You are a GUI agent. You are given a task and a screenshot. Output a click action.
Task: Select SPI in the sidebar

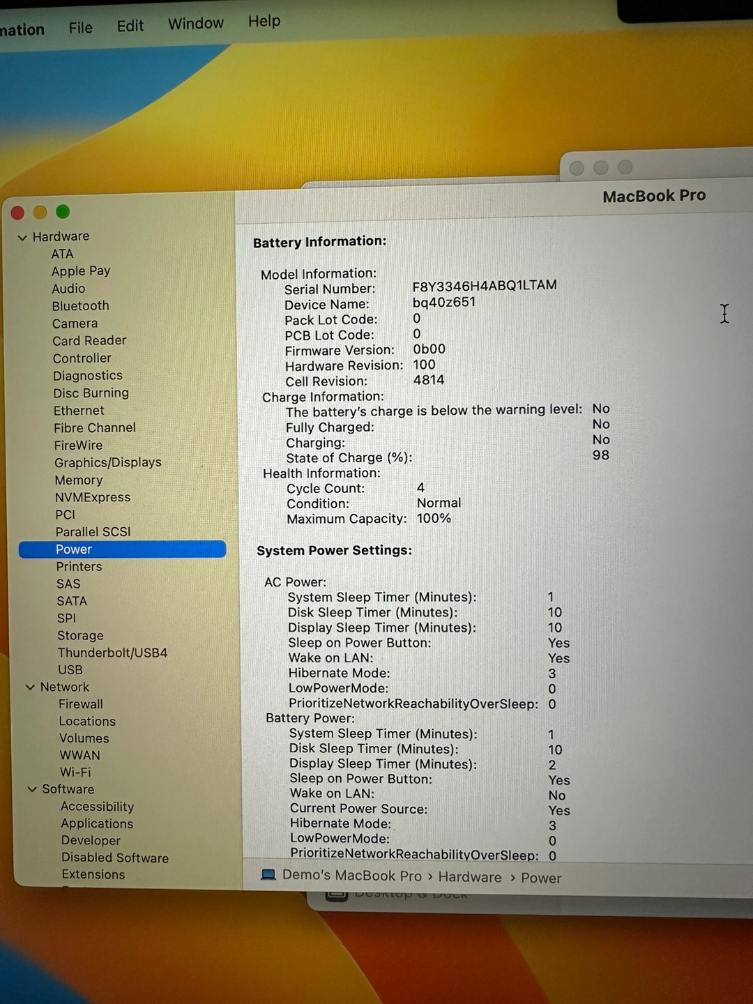(66, 618)
